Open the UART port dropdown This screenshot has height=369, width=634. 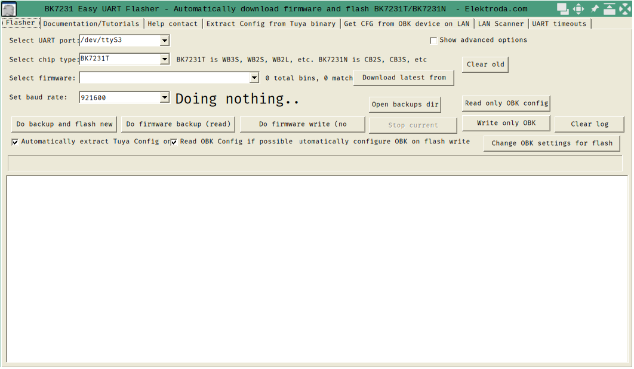coord(165,41)
